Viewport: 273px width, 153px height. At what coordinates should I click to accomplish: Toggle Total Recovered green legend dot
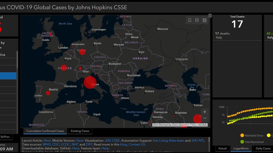pos(242,142)
